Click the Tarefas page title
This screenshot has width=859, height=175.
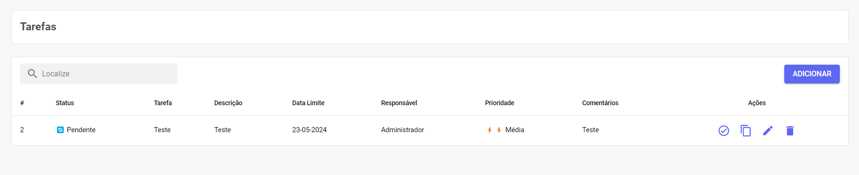coord(38,27)
